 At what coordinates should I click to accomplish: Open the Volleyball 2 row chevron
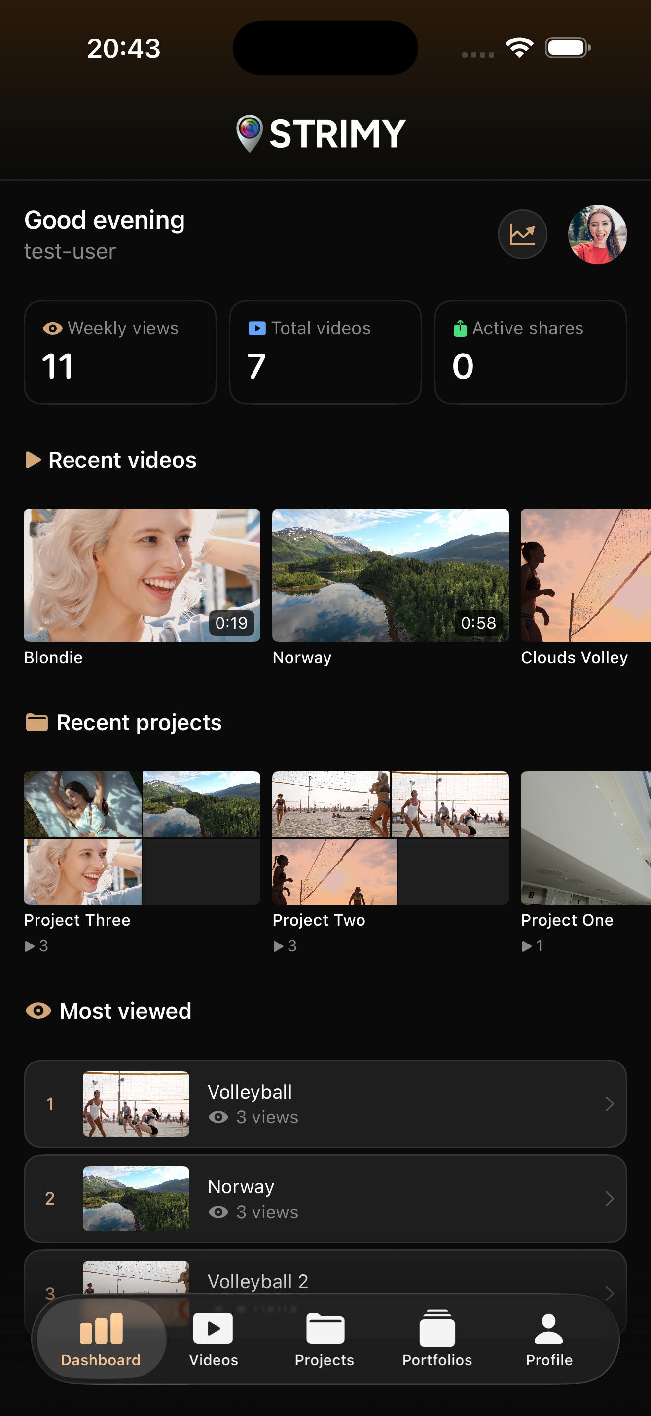[609, 1293]
